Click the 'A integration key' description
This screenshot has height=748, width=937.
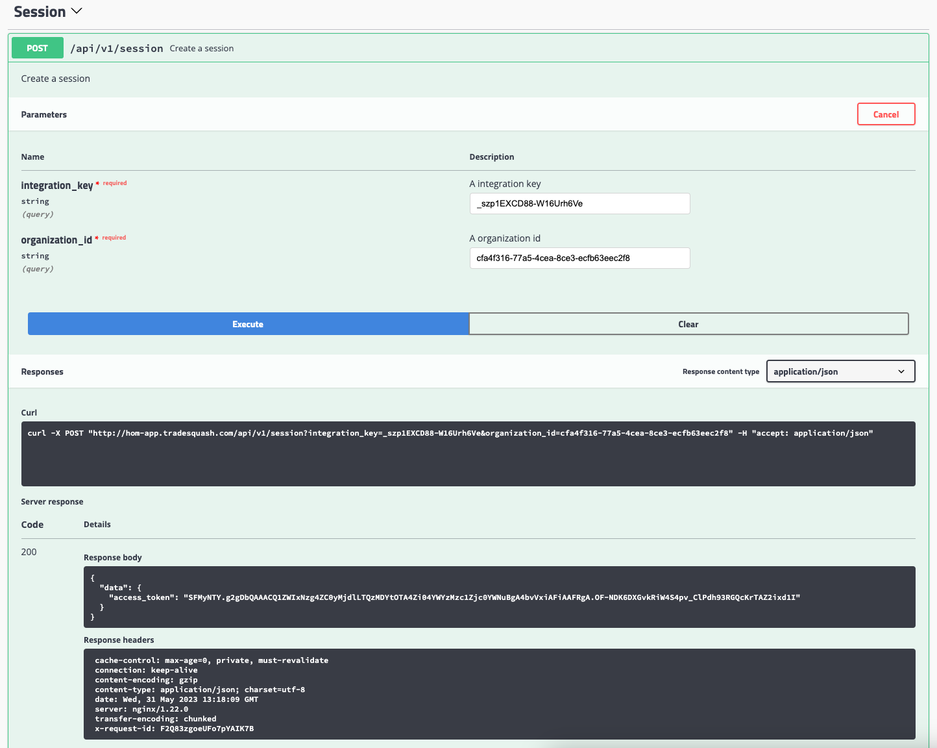[505, 184]
